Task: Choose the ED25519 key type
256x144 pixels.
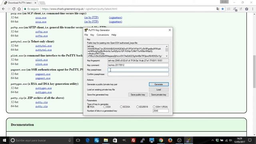Action: (142, 107)
